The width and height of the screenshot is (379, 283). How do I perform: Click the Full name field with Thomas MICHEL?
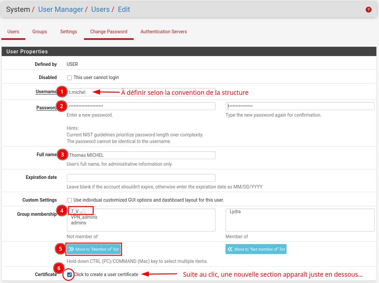pos(142,155)
